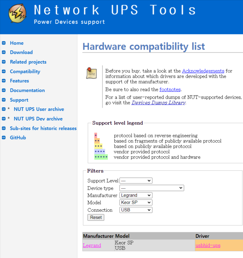243x258 pixels.
Task: Click the Hardware compatibility list heading
Action: [144, 46]
